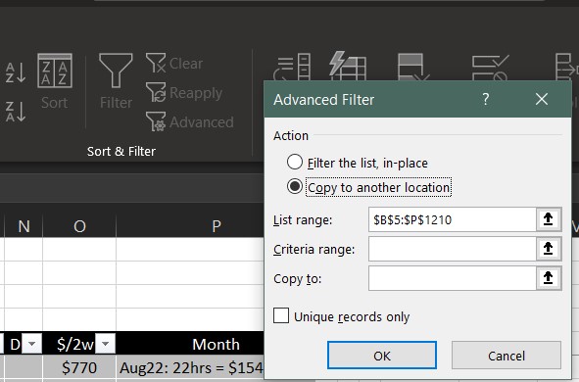579x382 pixels.
Task: Select Filter the list, in-place option
Action: coord(357,163)
